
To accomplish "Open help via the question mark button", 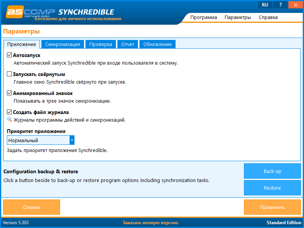I will [280, 5].
